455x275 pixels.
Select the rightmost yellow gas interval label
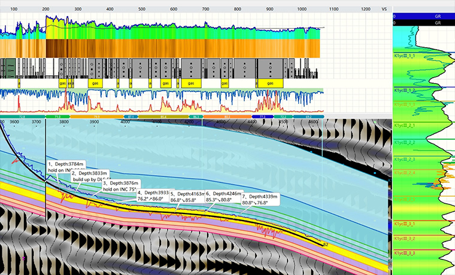click(271, 84)
